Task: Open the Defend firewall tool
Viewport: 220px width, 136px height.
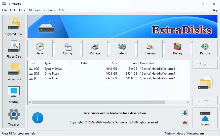Action: click(x=122, y=49)
